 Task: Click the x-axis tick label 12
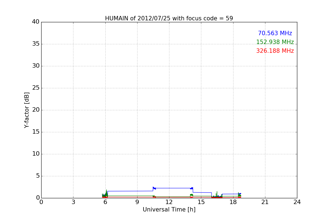click(169, 202)
